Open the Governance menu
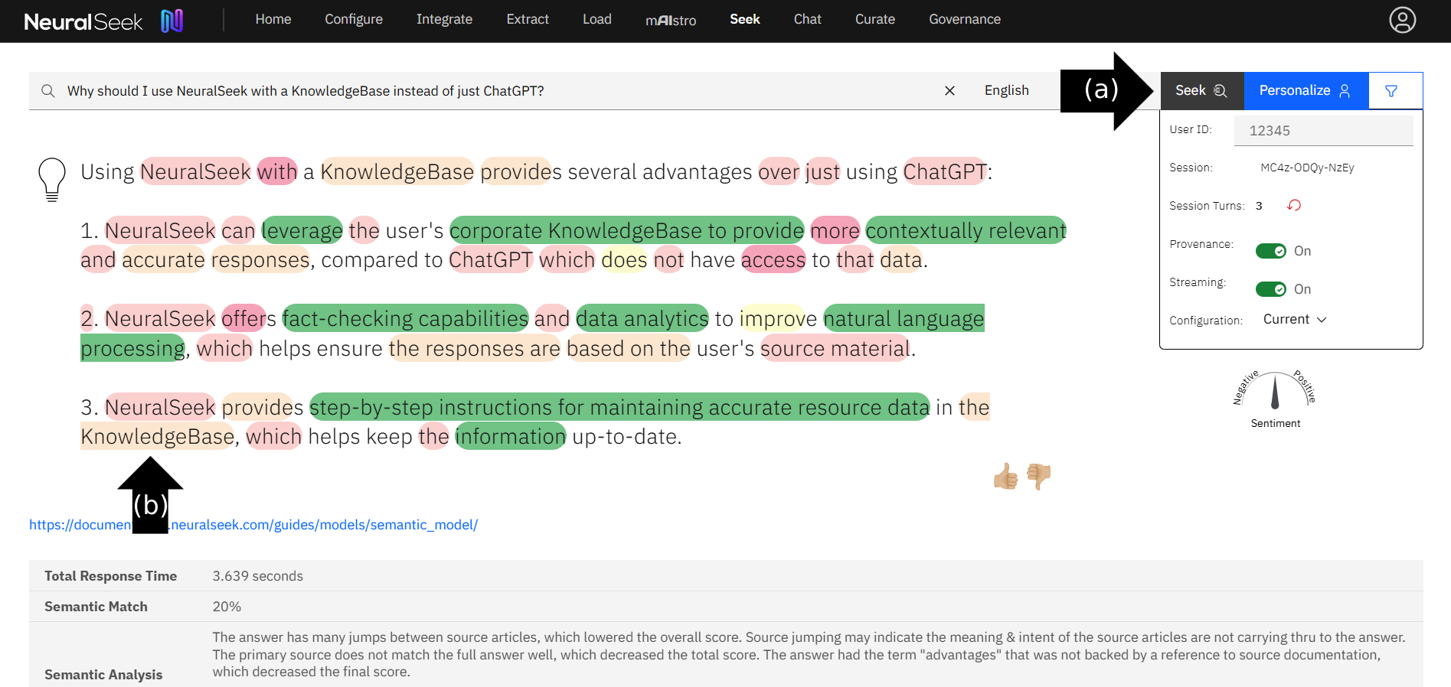This screenshot has width=1451, height=687. 964,20
